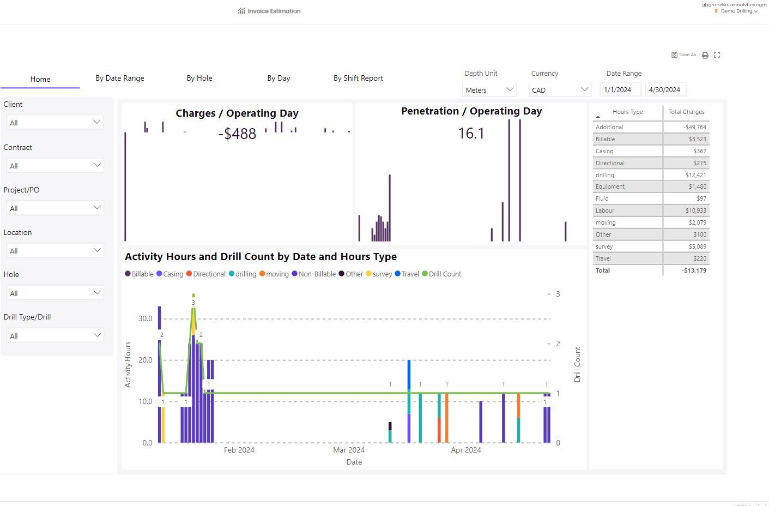
Task: Click the Invoice Estimation logo icon
Action: (241, 10)
